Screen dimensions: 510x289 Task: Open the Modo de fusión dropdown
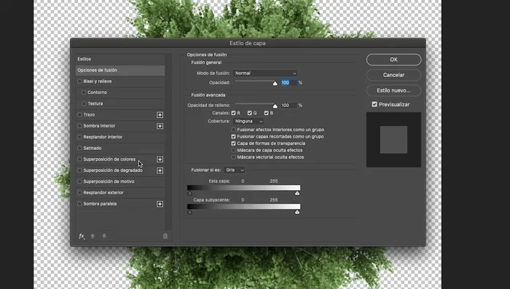click(265, 73)
